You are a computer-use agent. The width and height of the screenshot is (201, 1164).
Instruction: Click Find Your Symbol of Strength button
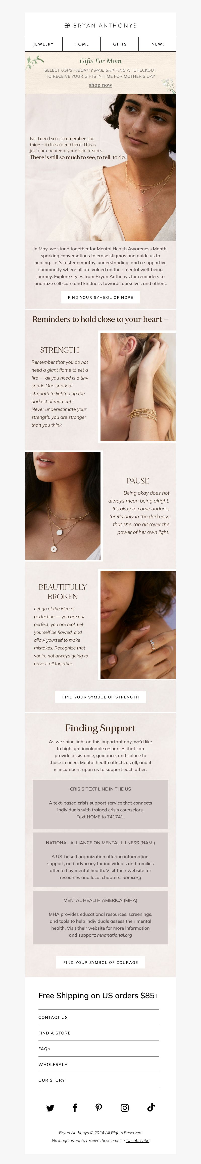click(x=101, y=697)
